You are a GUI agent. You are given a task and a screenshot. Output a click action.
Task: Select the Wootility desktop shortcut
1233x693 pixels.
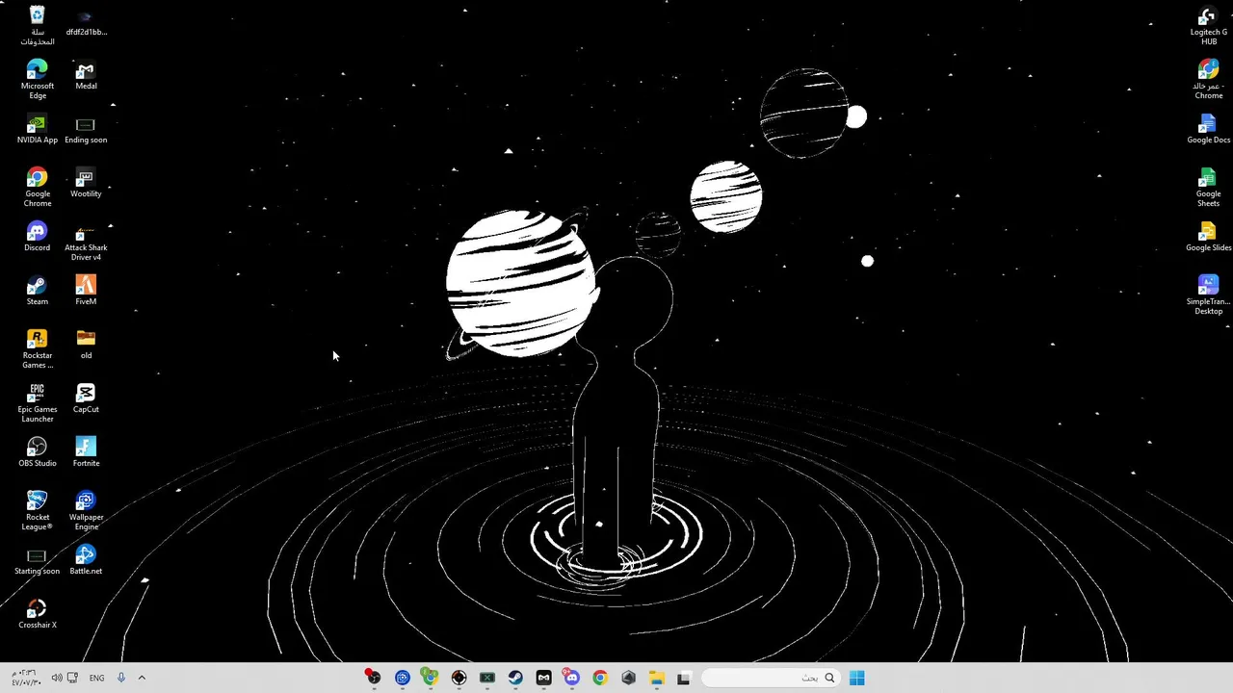(86, 183)
